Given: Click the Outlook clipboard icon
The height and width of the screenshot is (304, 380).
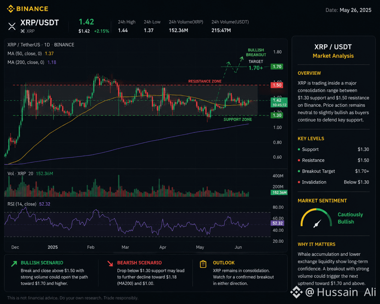Looking at the screenshot, I should pyautogui.click(x=203, y=264).
